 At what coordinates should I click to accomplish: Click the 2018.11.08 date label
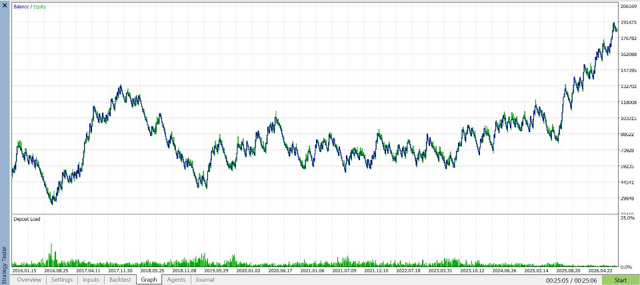tap(184, 271)
